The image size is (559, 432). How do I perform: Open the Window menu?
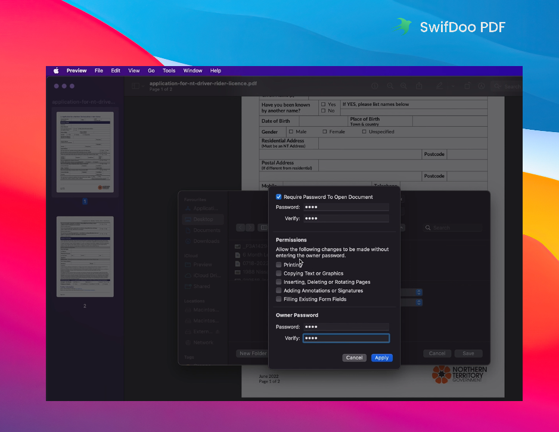pos(192,70)
